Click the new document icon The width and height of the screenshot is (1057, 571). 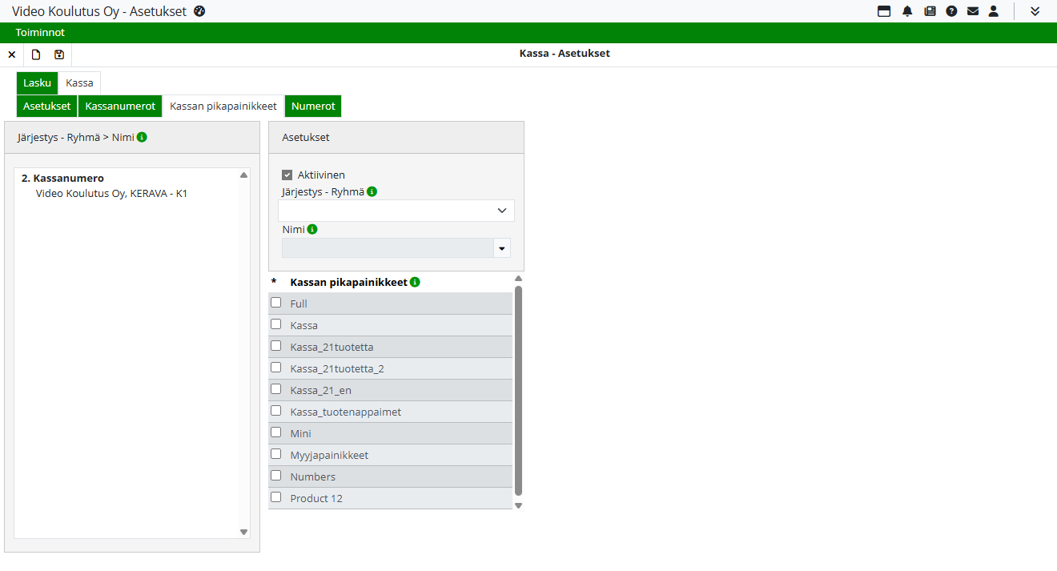(x=36, y=54)
